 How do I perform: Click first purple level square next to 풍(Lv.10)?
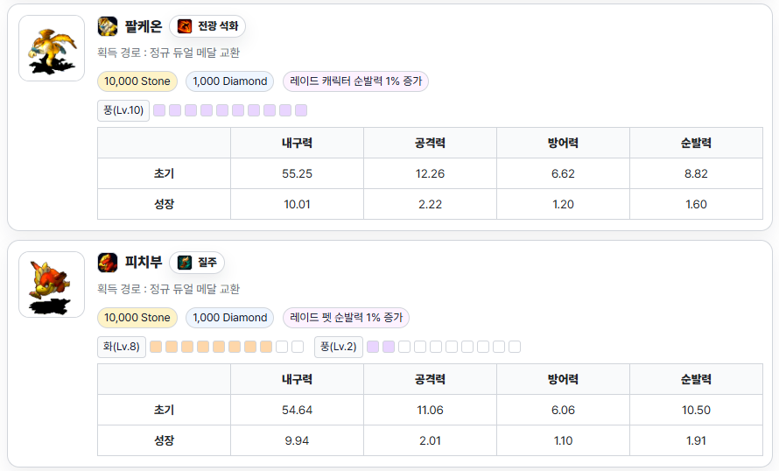click(159, 110)
